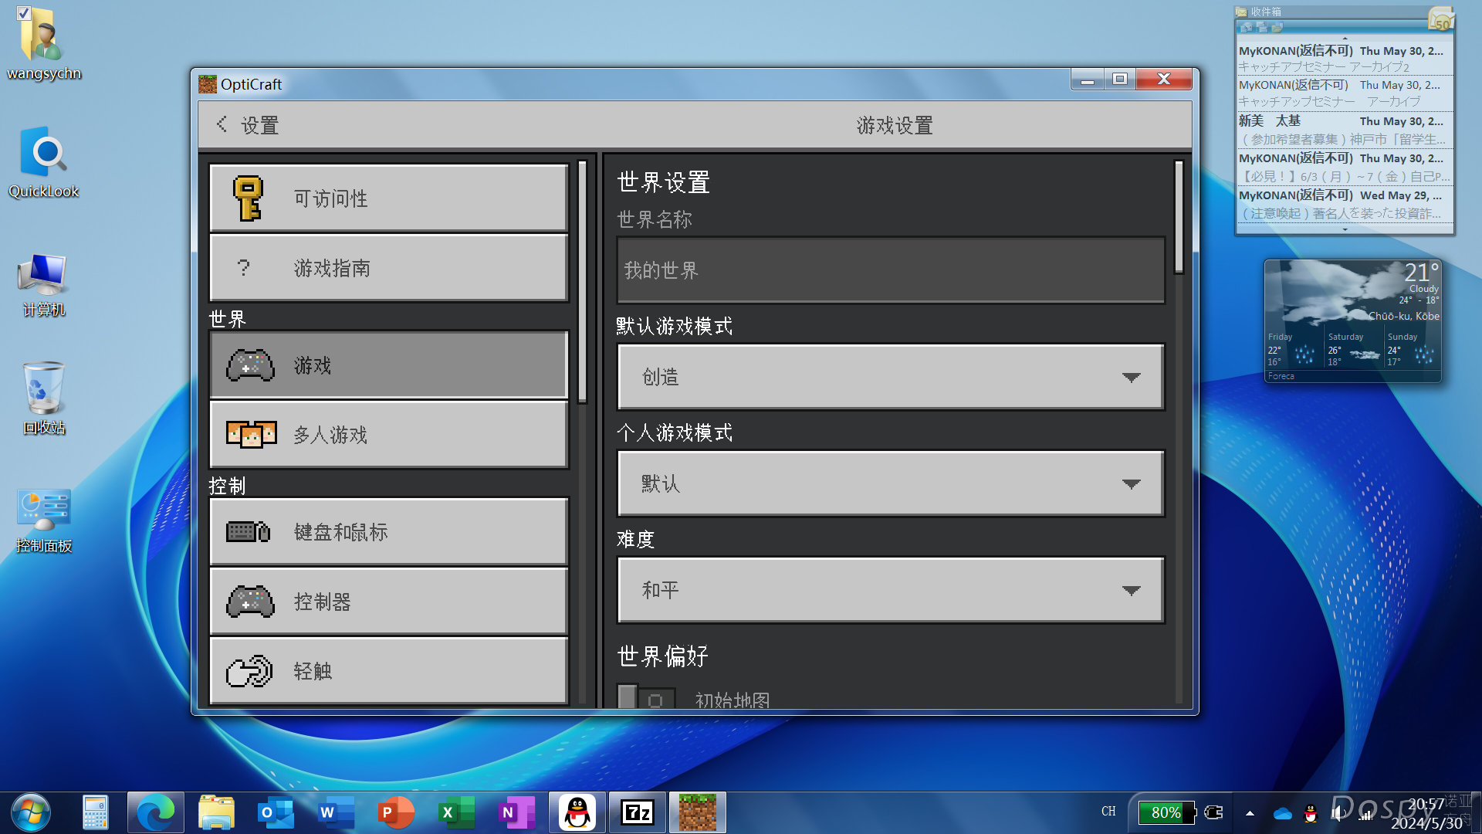Image resolution: width=1482 pixels, height=834 pixels.
Task: Open first MyKONAN email in inbox gadget
Action: pos(1343,59)
